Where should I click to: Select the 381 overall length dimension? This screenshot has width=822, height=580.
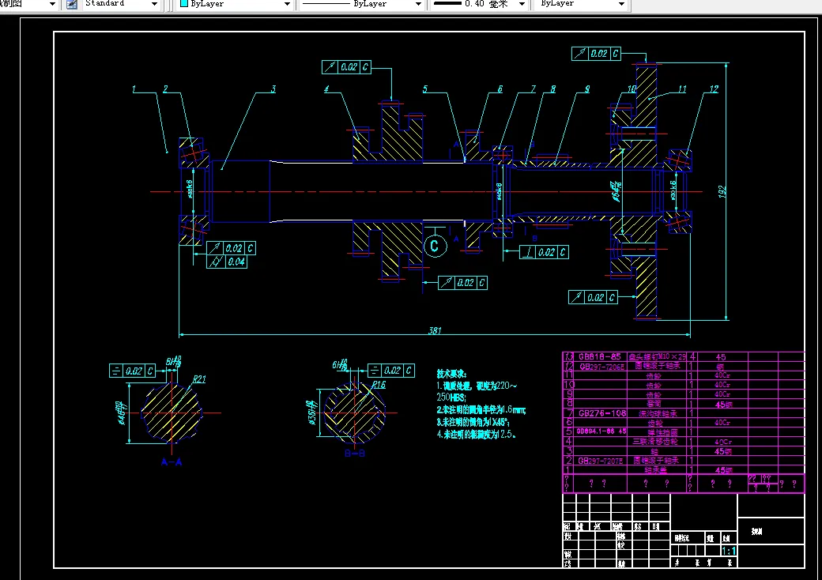click(x=436, y=330)
